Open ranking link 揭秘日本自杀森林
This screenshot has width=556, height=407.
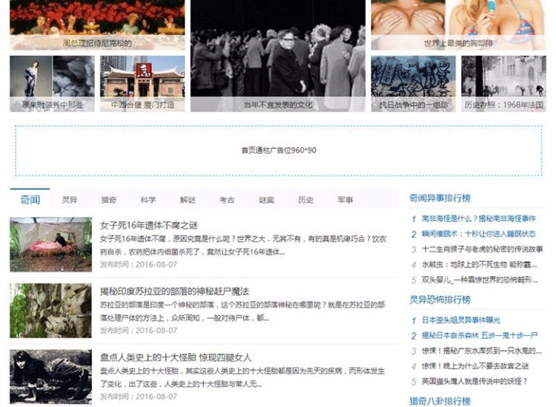pos(480,335)
